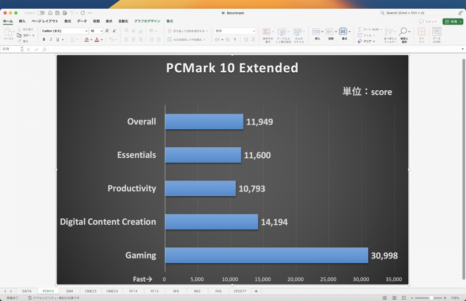Click the vertical scrollbar on the right

pyautogui.click(x=464, y=169)
